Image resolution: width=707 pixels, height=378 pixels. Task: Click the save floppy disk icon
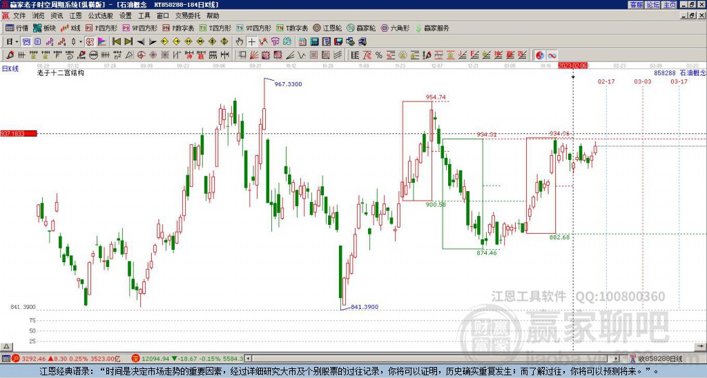click(x=338, y=42)
